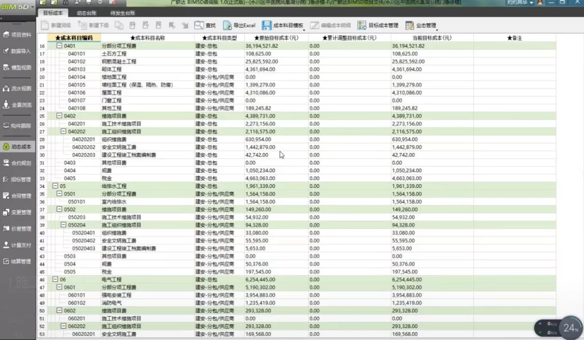The image size is (584, 340).
Task: Select 动态成本 in the sidebar
Action: 17,147
